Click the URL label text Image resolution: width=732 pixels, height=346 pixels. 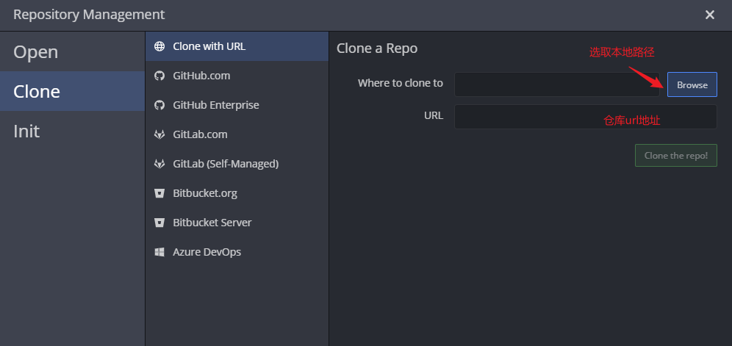[x=433, y=115]
